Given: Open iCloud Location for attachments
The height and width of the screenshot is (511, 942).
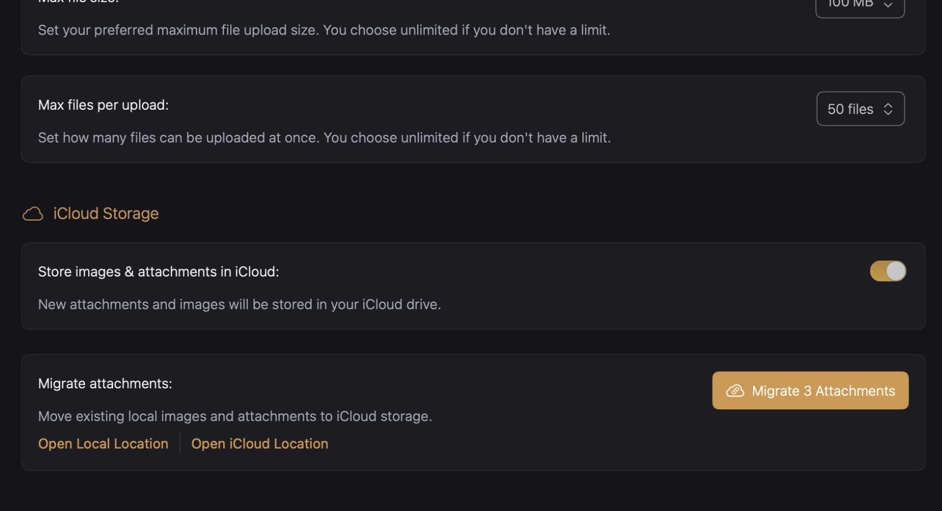Looking at the screenshot, I should pyautogui.click(x=259, y=443).
